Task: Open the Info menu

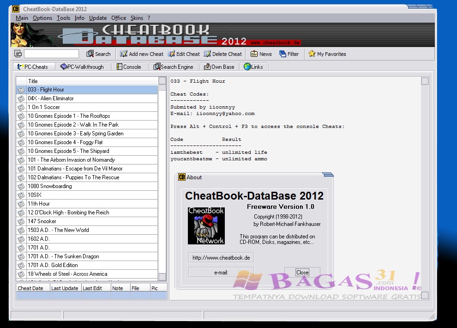Action: (79, 18)
